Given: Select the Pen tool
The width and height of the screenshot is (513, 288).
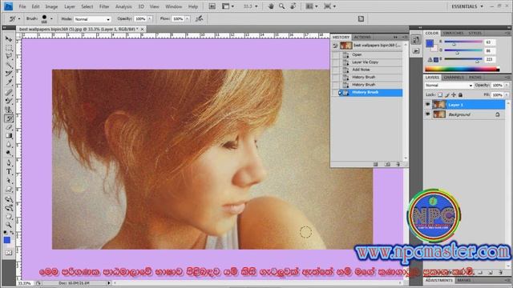Looking at the screenshot, I should (x=9, y=163).
